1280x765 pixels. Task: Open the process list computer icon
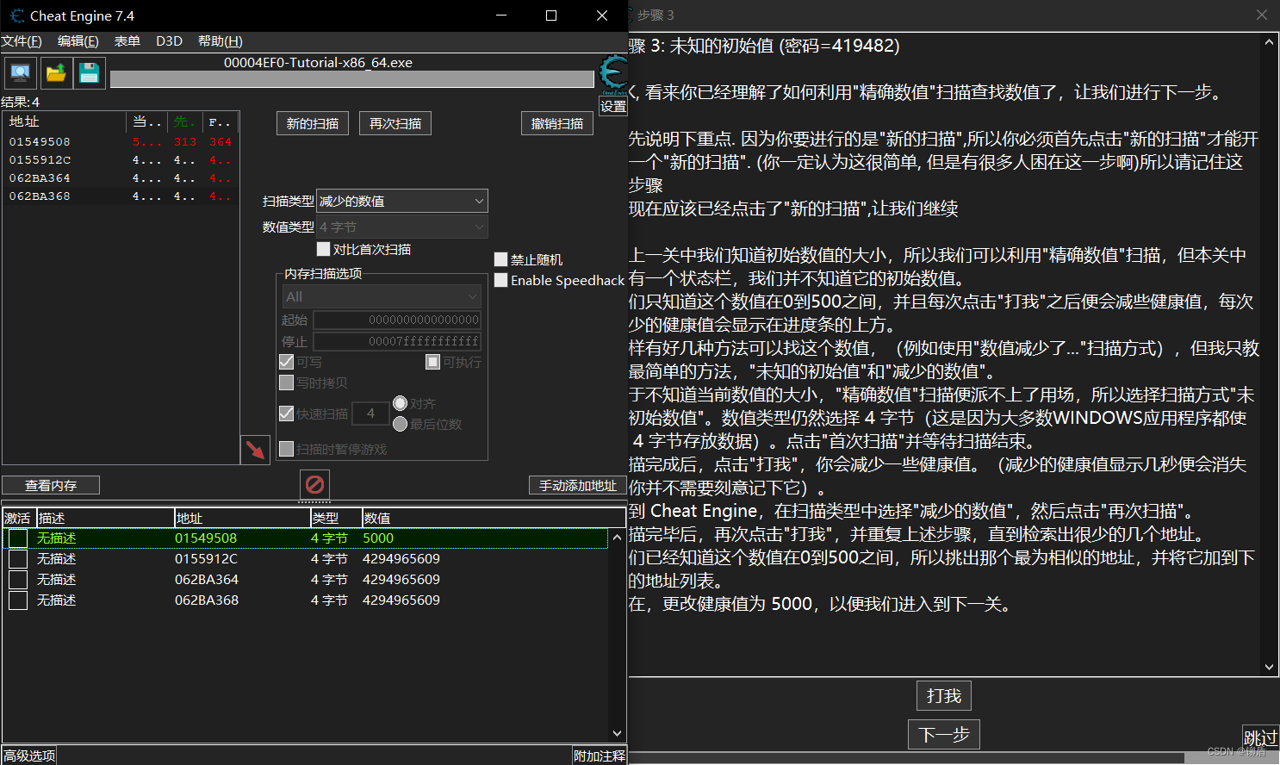point(21,73)
